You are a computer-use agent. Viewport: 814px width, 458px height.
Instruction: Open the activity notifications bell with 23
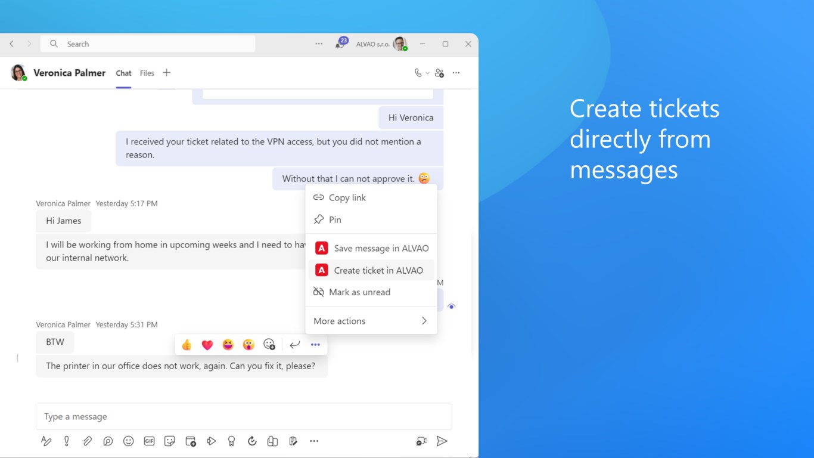(x=340, y=44)
